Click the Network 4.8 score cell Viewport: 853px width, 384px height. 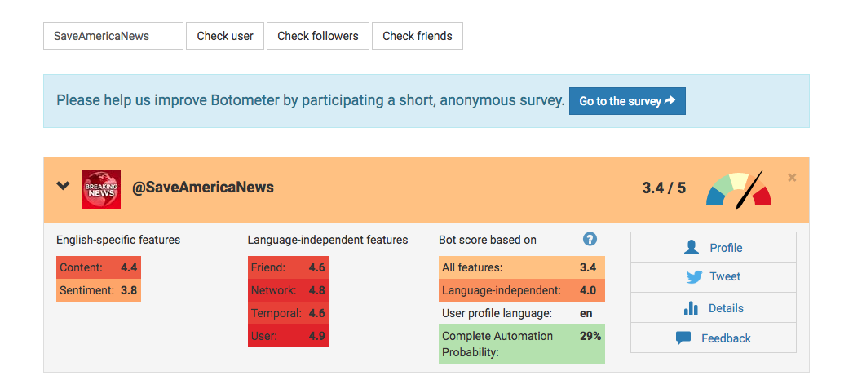point(289,290)
